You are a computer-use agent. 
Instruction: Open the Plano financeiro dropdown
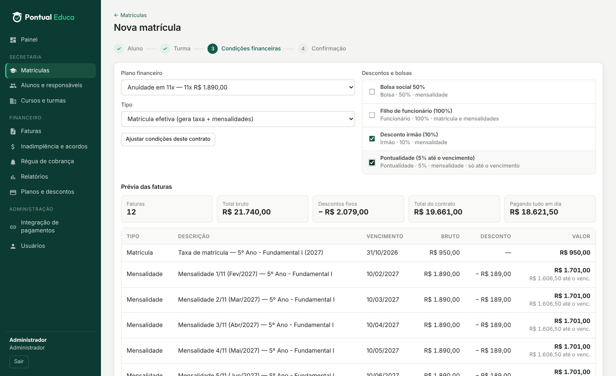(x=238, y=87)
